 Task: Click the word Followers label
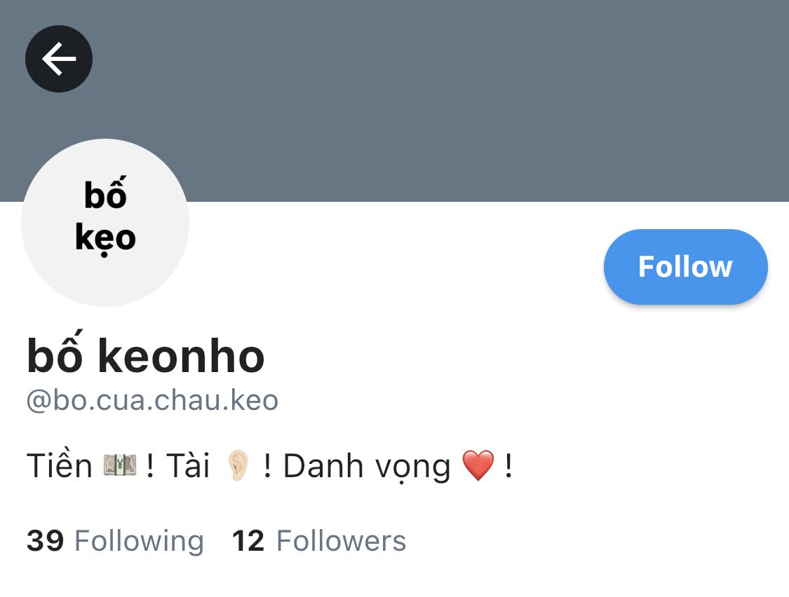341,541
